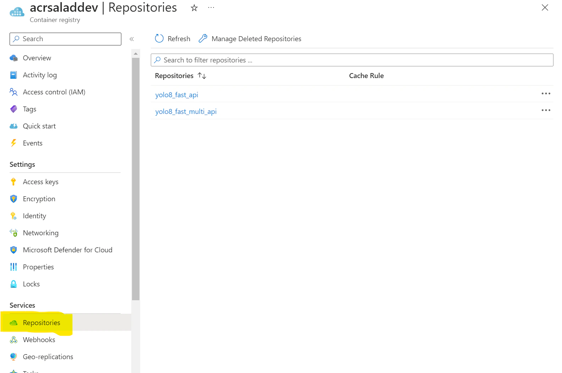The height and width of the screenshot is (373, 562).
Task: Click the Quick start cloud icon
Action: (x=13, y=126)
